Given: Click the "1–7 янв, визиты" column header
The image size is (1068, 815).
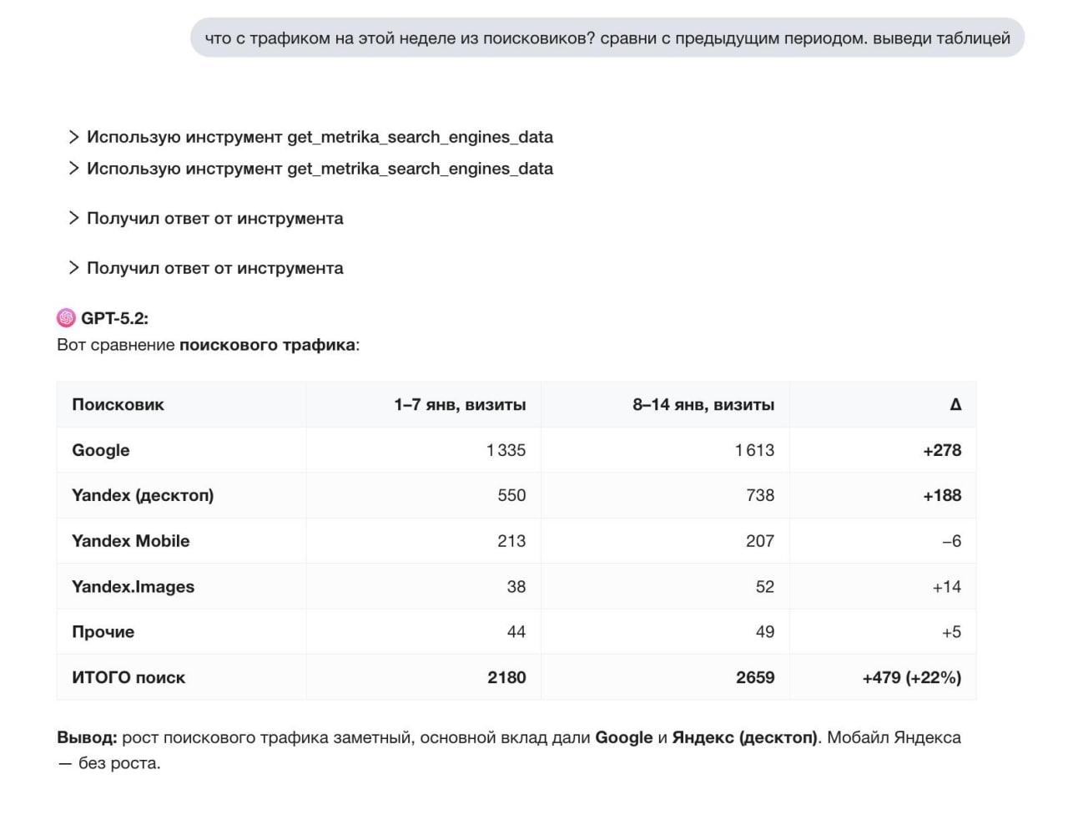Looking at the screenshot, I should [460, 405].
